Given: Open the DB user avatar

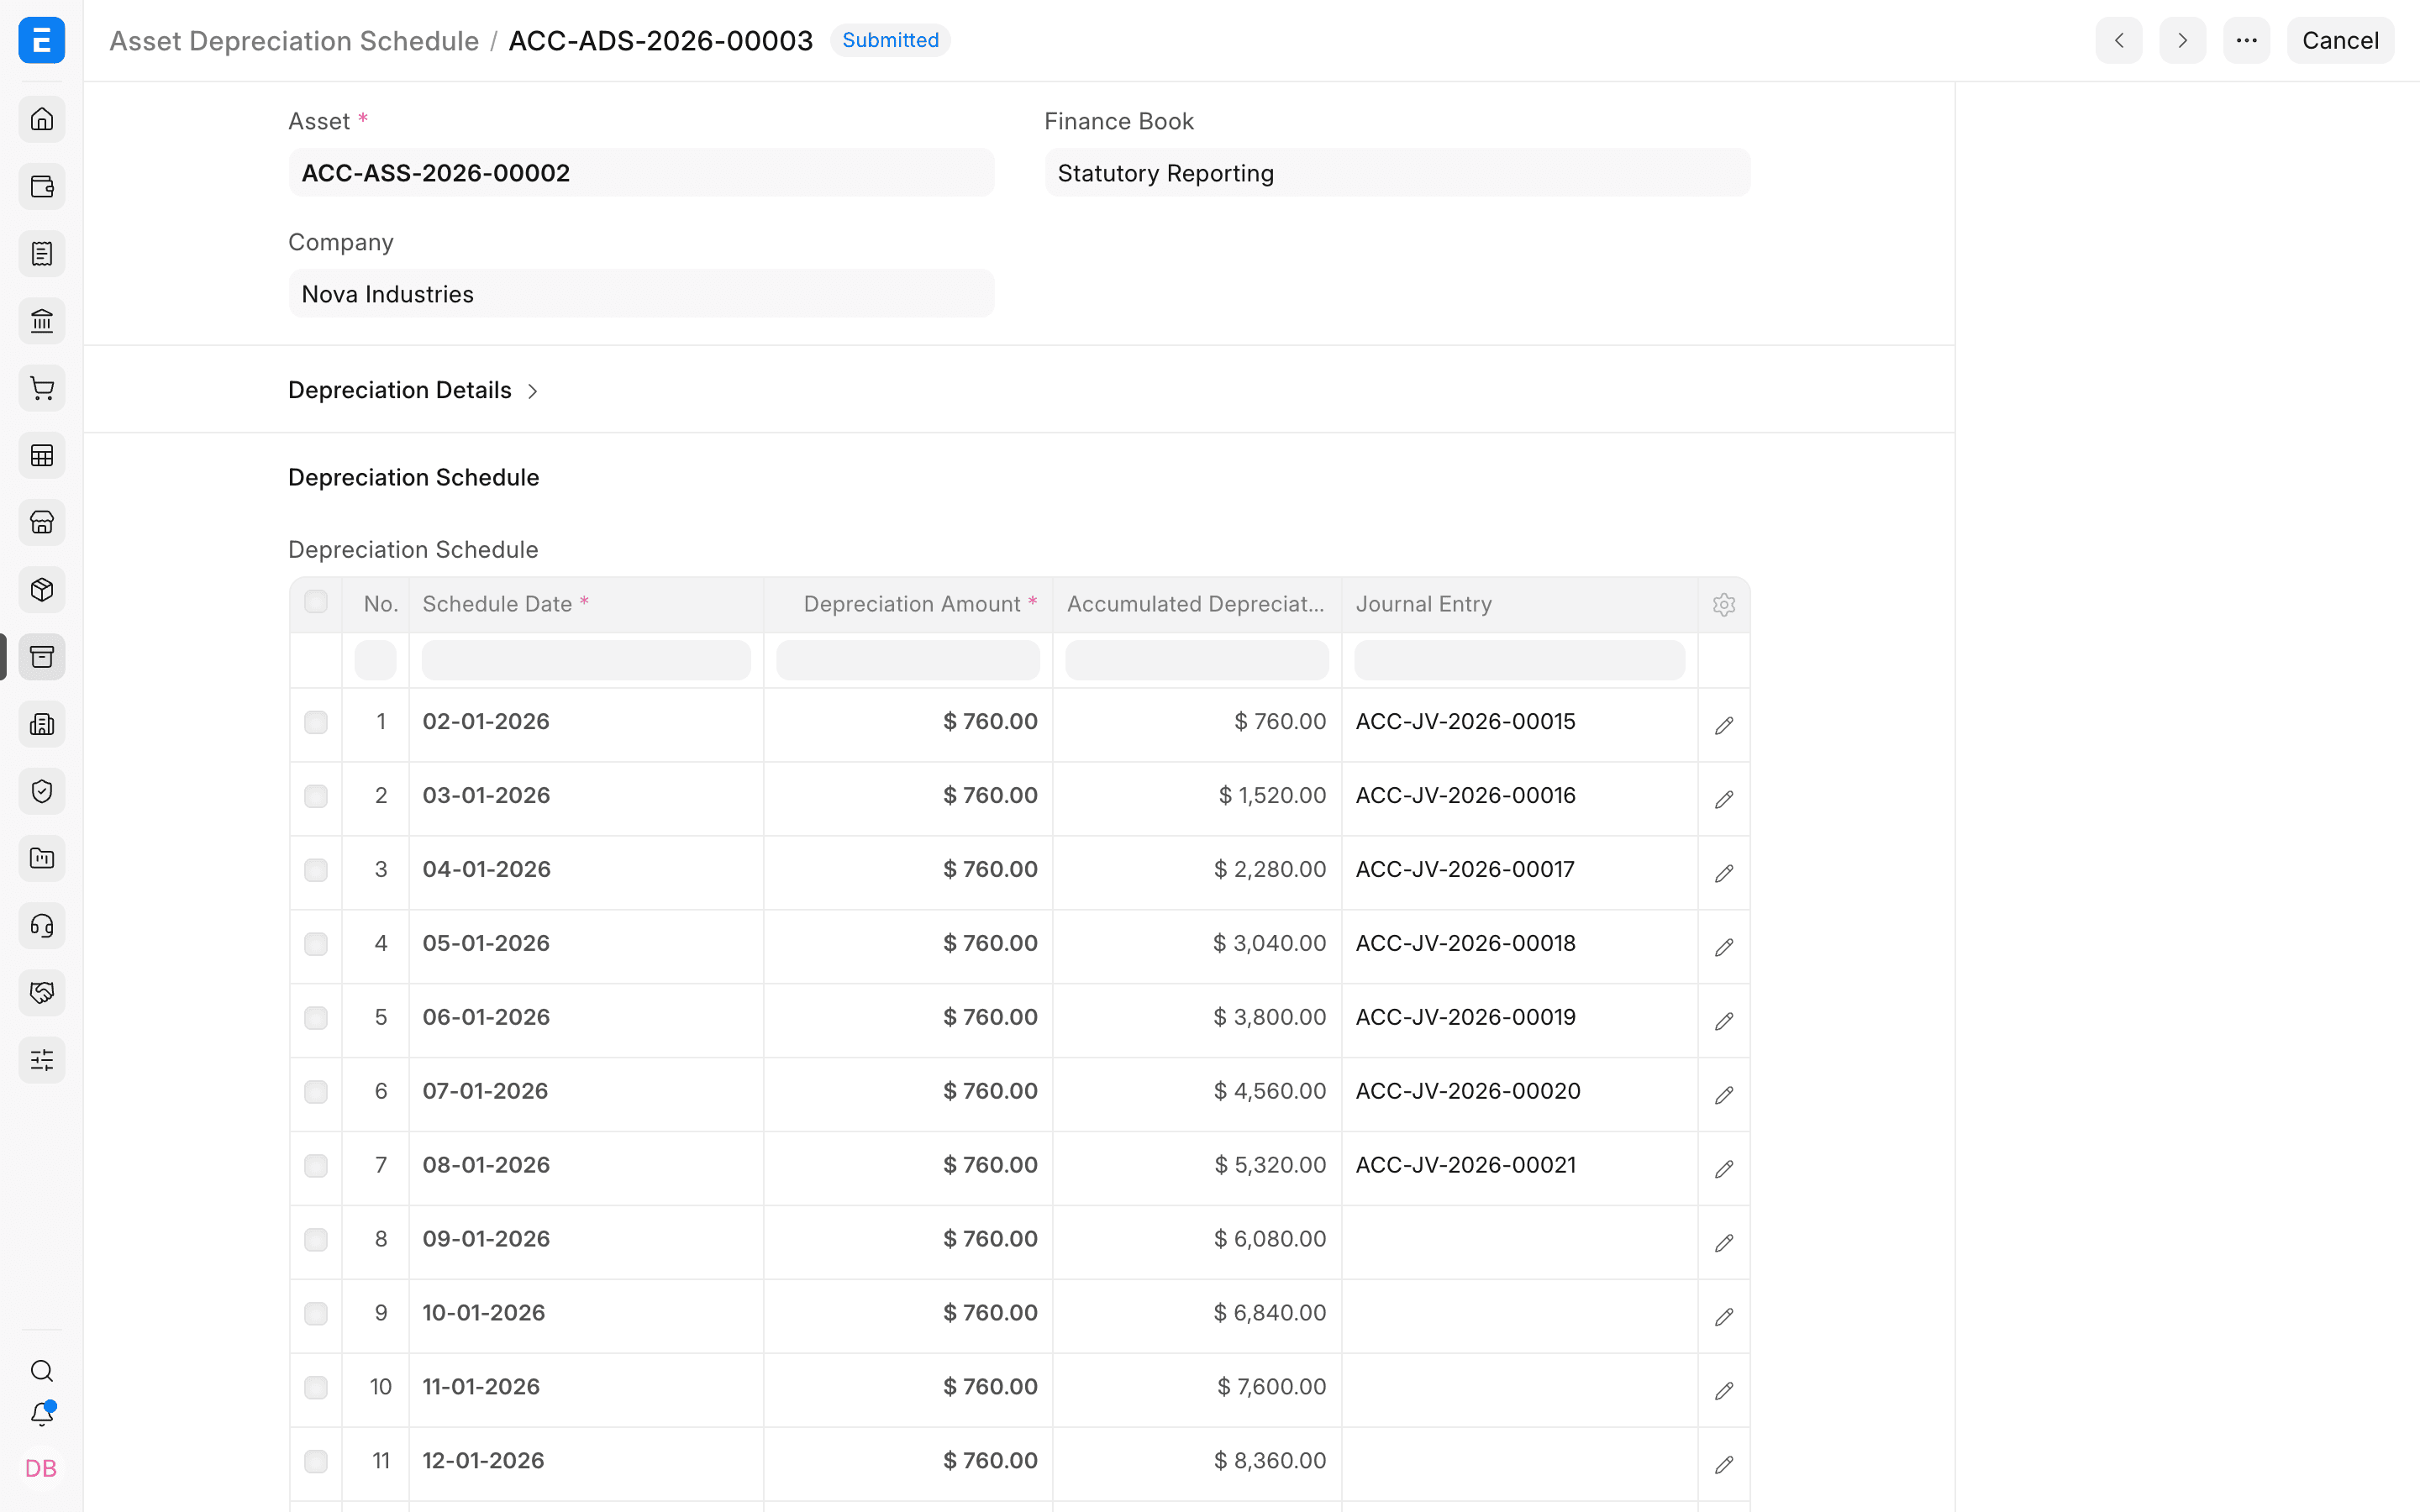Looking at the screenshot, I should pos(41,1468).
